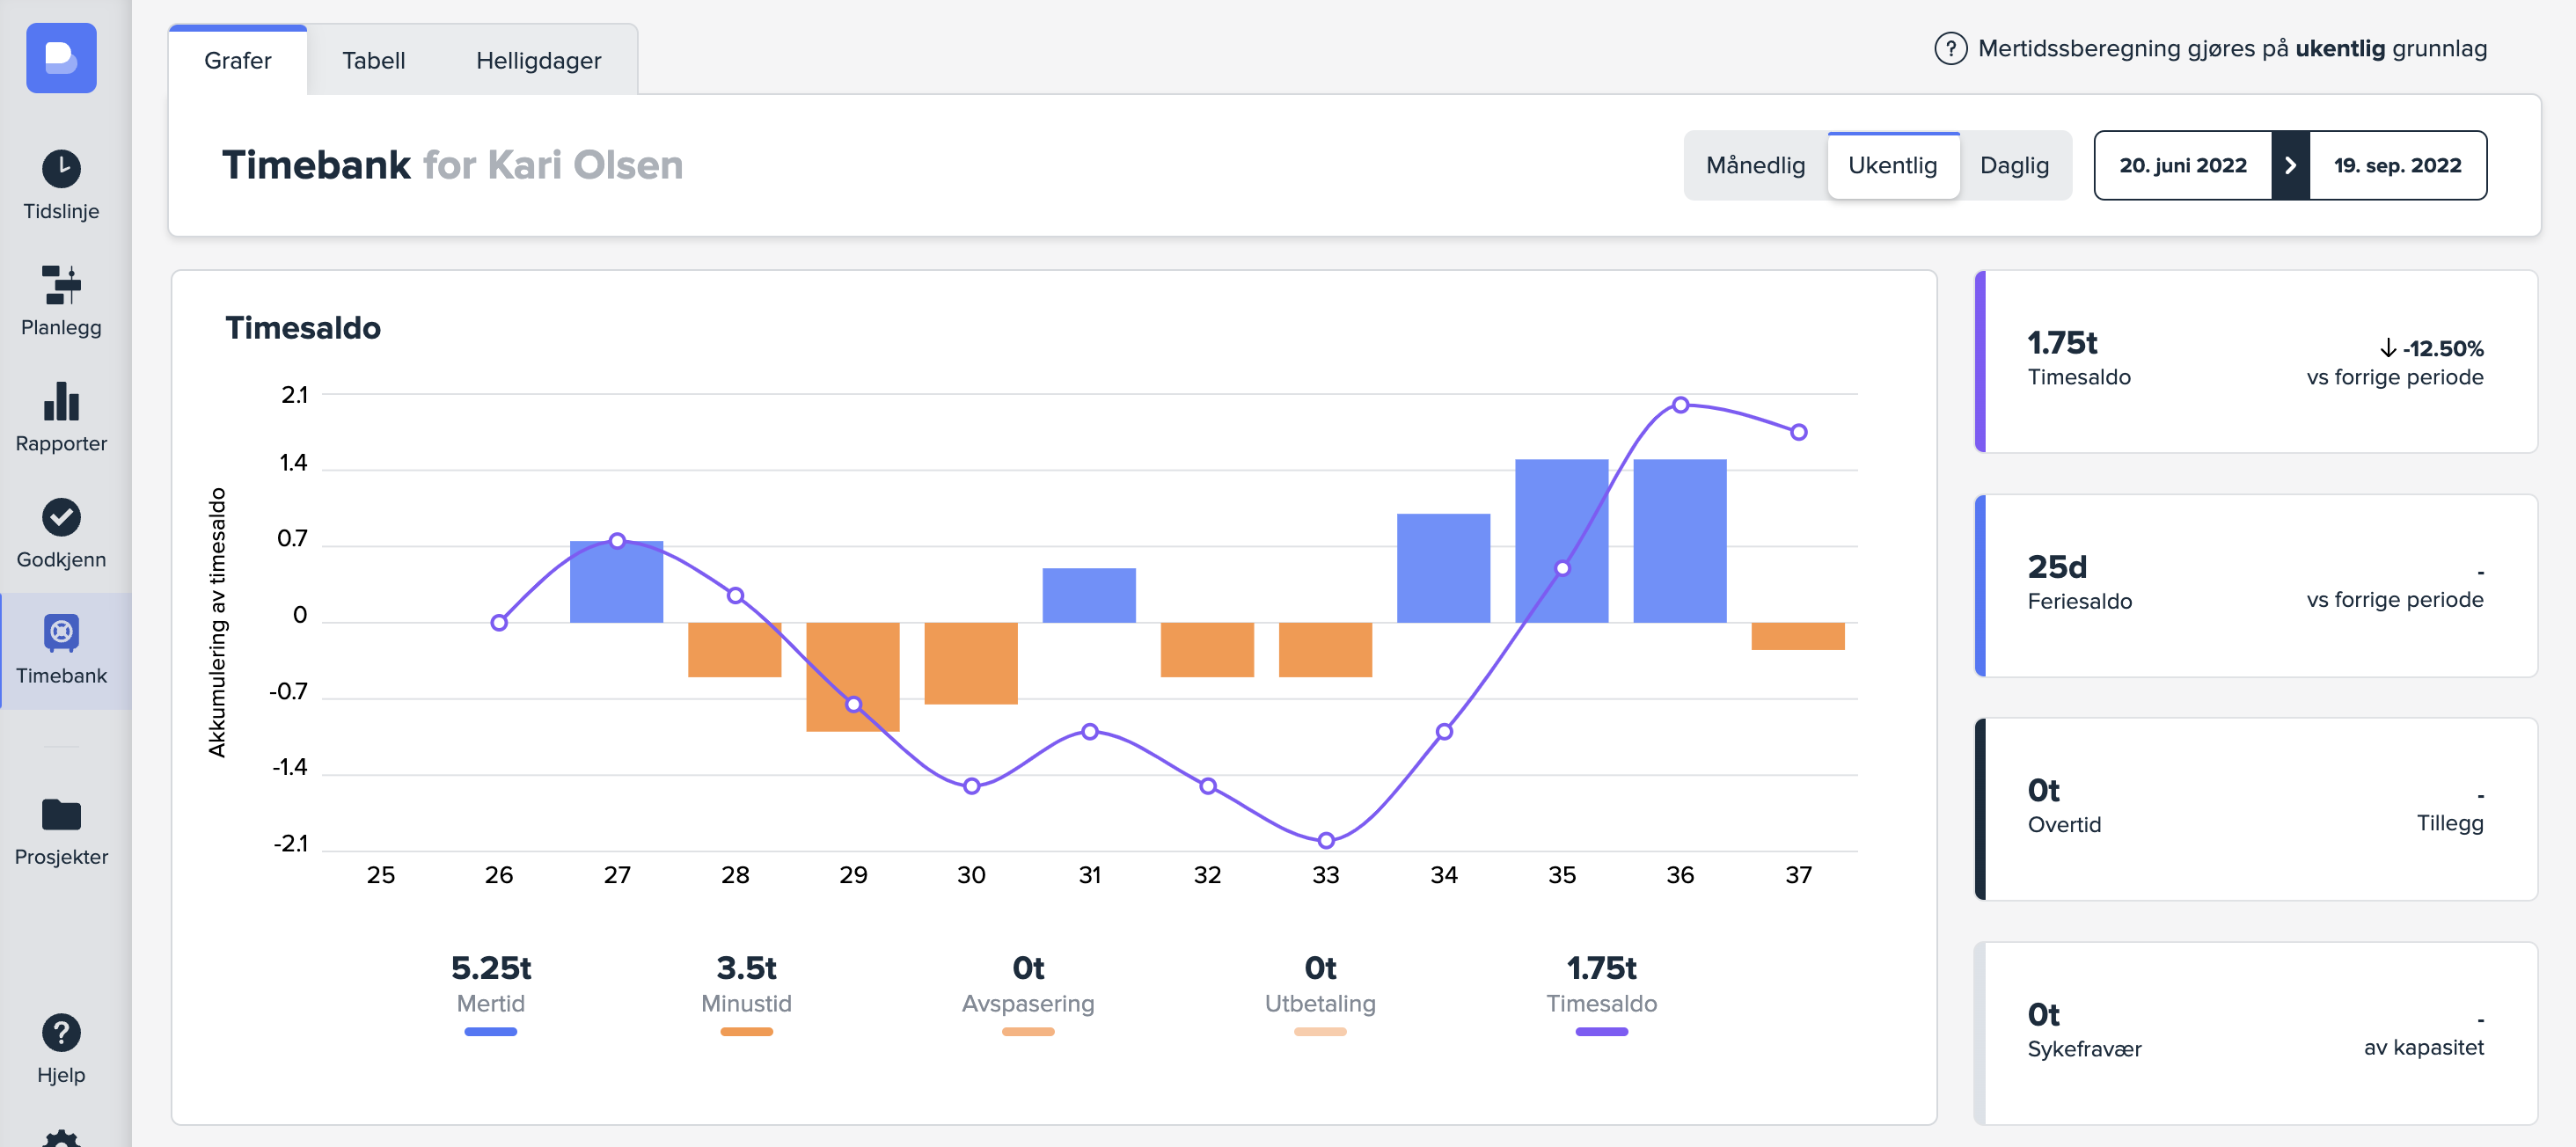Switch to Månedlig view

click(x=1755, y=165)
